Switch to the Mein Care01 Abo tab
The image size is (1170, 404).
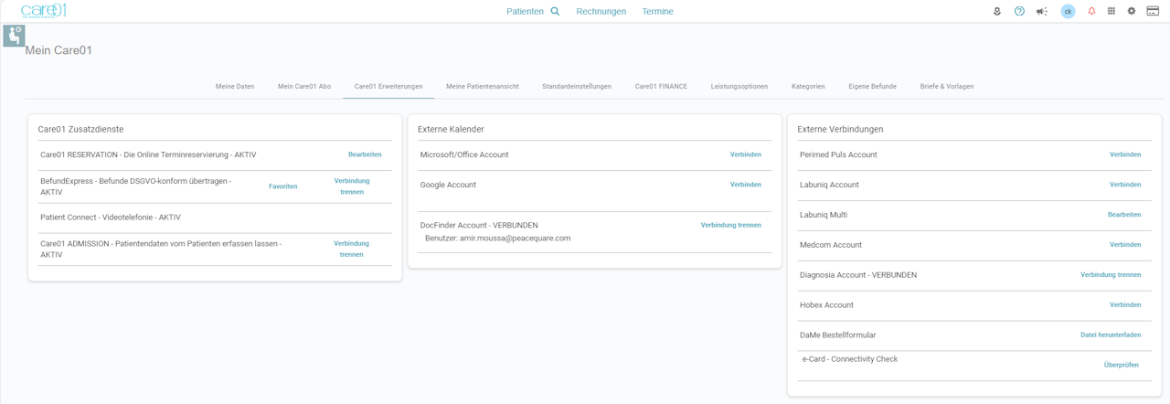coord(304,86)
